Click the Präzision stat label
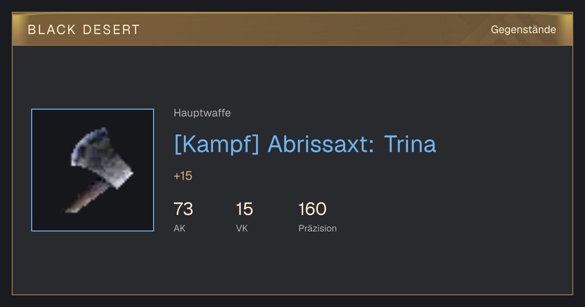The height and width of the screenshot is (307, 585). pos(317,228)
